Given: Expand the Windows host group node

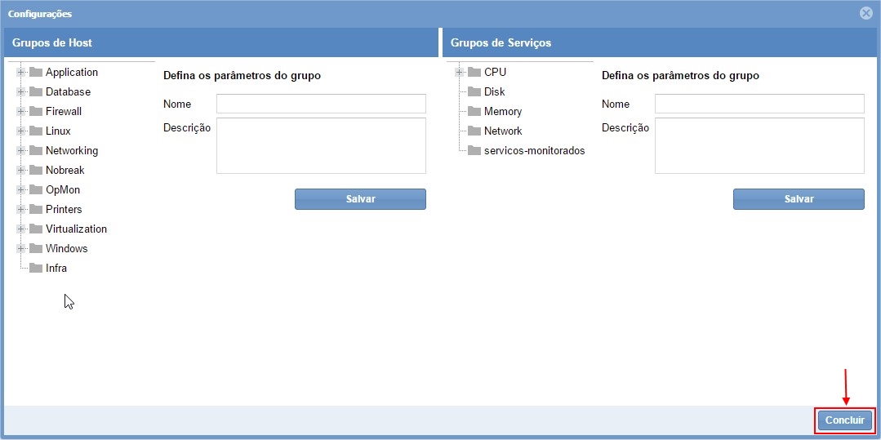Looking at the screenshot, I should (x=20, y=248).
